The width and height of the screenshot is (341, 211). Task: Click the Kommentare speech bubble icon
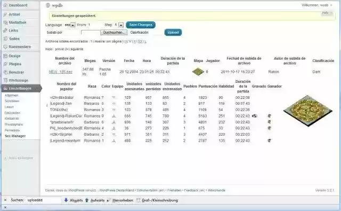pos(5,46)
